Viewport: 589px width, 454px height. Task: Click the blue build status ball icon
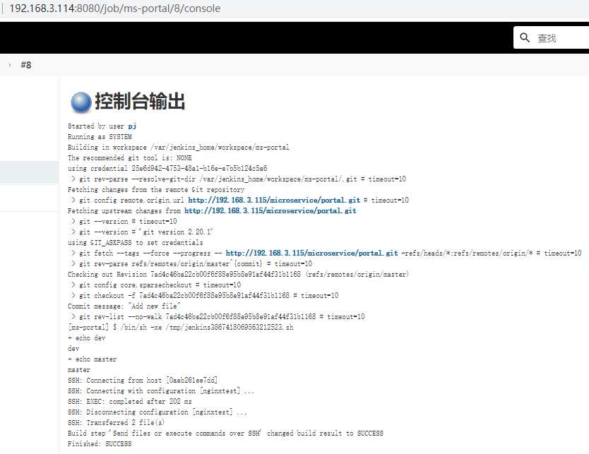pyautogui.click(x=81, y=102)
